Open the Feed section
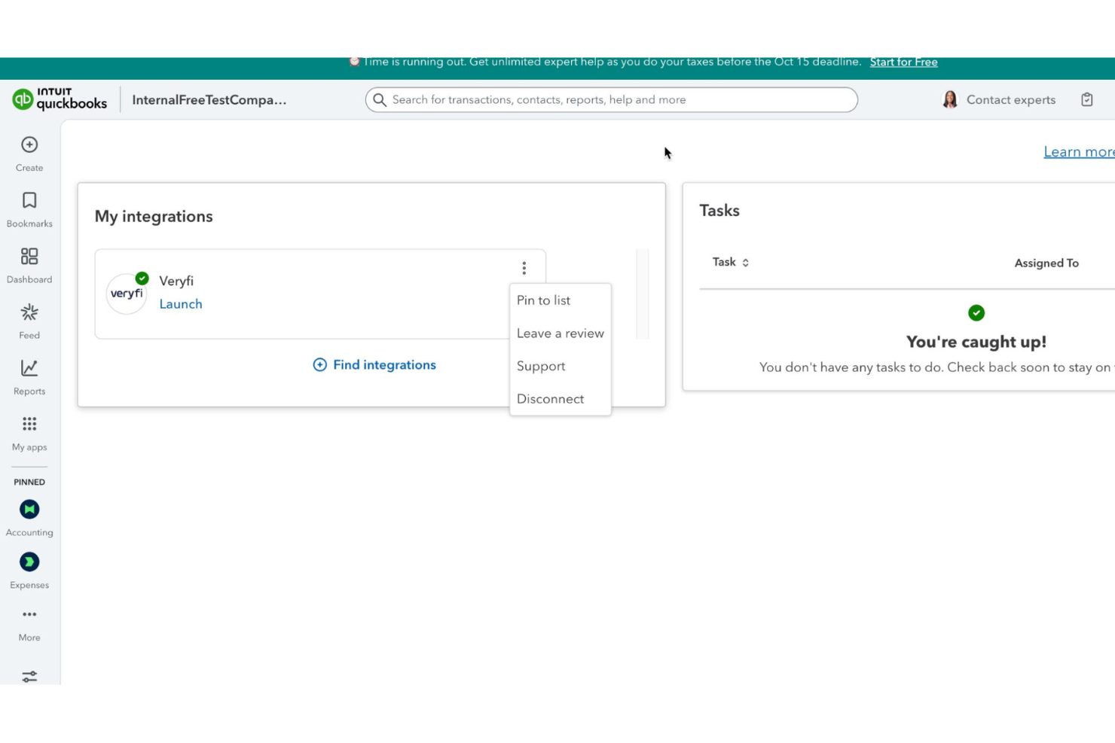Screen dimensions: 1115x743 [x=29, y=321]
